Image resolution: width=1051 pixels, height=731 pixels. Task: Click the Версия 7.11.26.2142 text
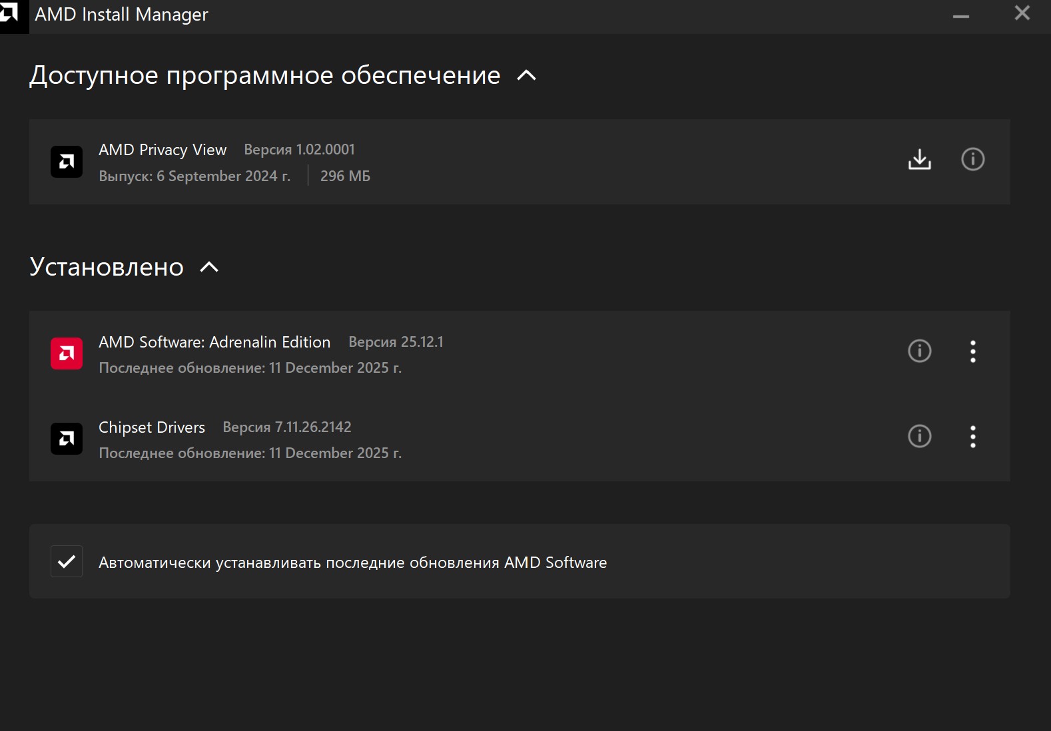click(x=286, y=427)
